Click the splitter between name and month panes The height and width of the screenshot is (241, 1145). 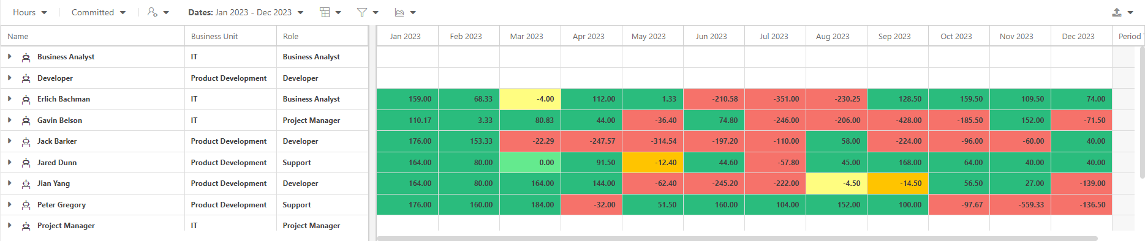pos(372,133)
